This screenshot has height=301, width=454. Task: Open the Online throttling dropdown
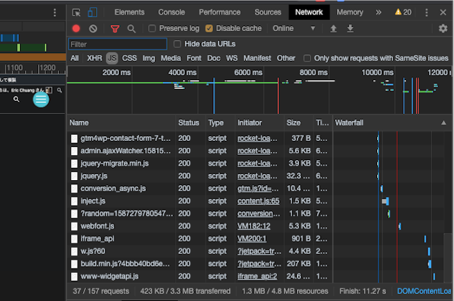pos(293,28)
